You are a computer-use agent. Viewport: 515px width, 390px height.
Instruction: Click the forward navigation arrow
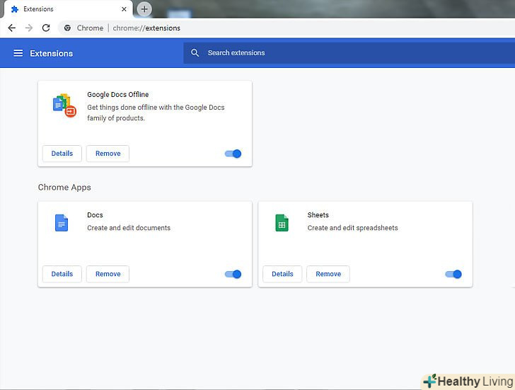tap(29, 28)
